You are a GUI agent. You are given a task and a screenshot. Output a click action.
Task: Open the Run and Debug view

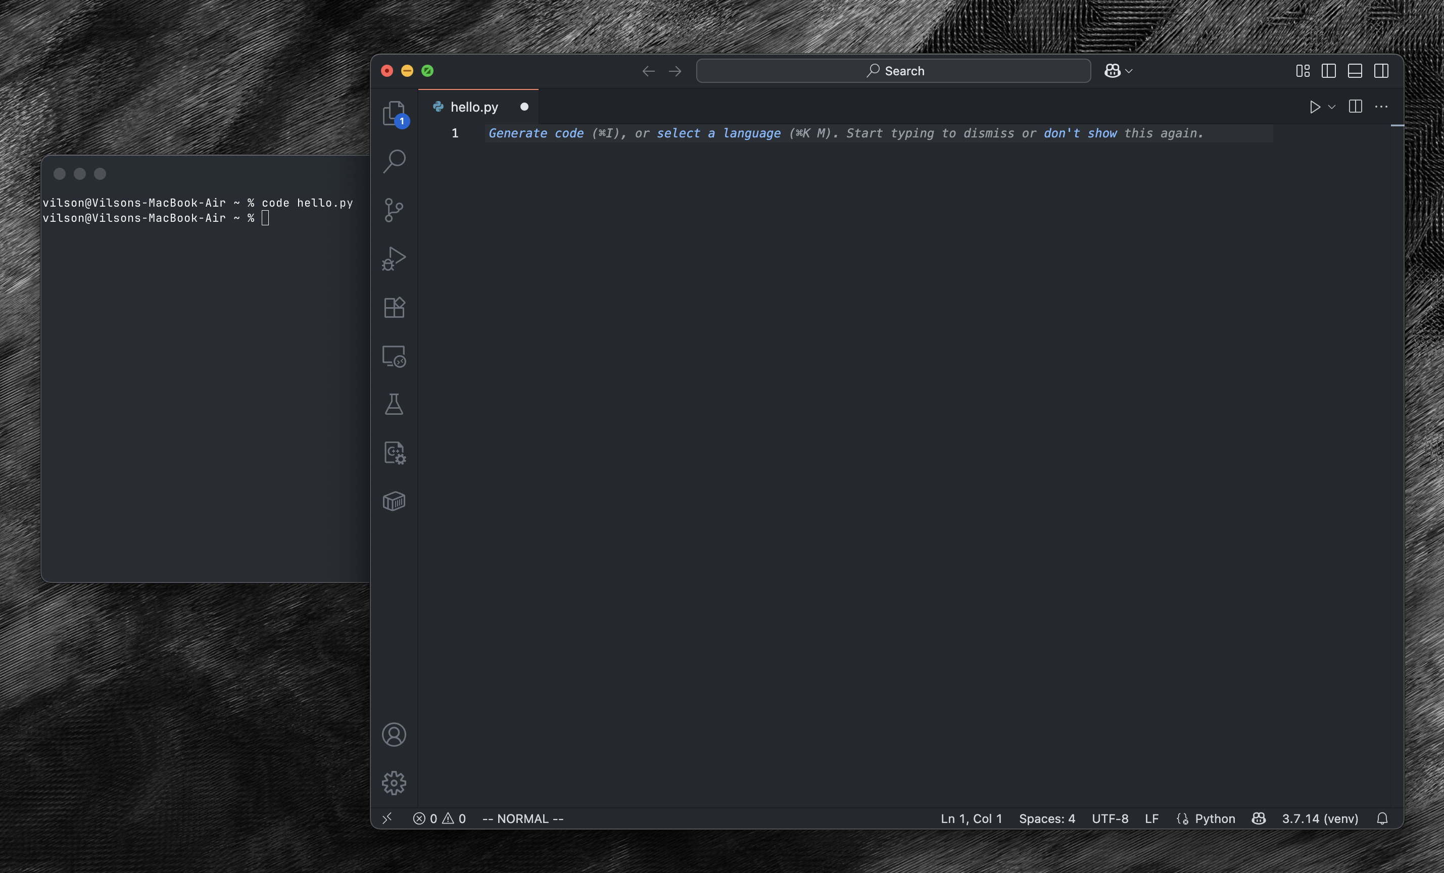pos(394,258)
